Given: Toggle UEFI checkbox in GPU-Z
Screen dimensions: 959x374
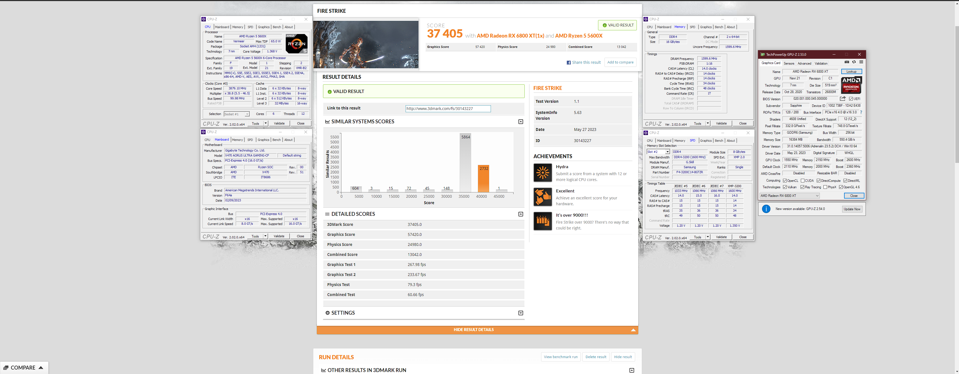Looking at the screenshot, I should click(851, 99).
